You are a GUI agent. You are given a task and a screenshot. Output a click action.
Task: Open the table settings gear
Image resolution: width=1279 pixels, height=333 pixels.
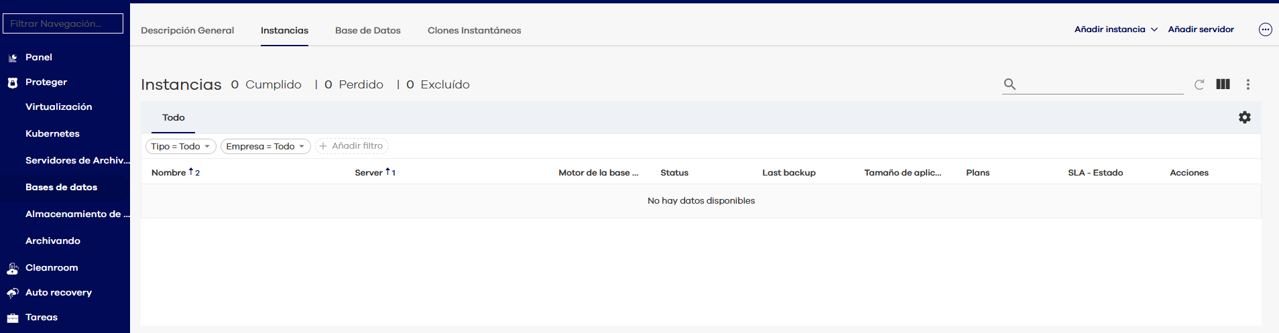point(1244,117)
